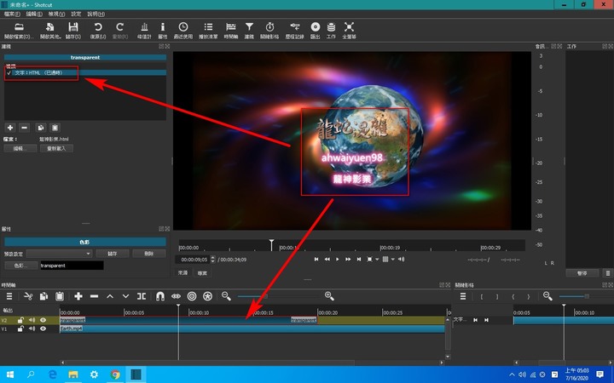The width and height of the screenshot is (614, 383).
Task: Open the keyframes panel hamburger menu
Action: [463, 296]
